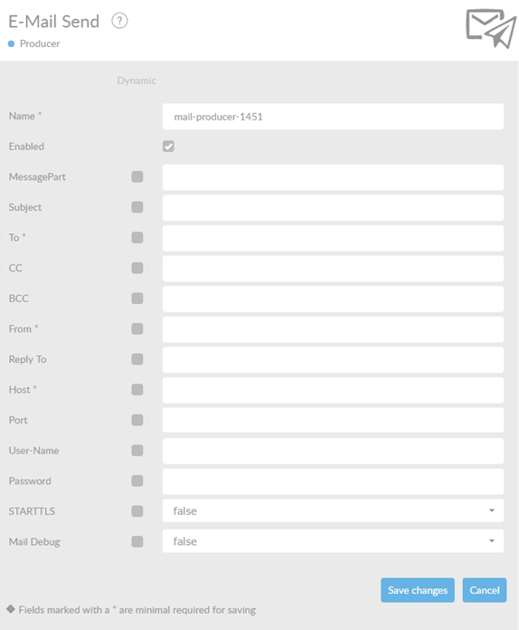Click the envelope paper-plane mail icon
The height and width of the screenshot is (630, 519).
tap(490, 29)
